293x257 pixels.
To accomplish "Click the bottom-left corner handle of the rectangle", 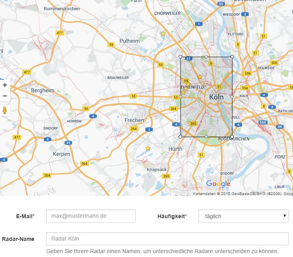I will [181, 137].
